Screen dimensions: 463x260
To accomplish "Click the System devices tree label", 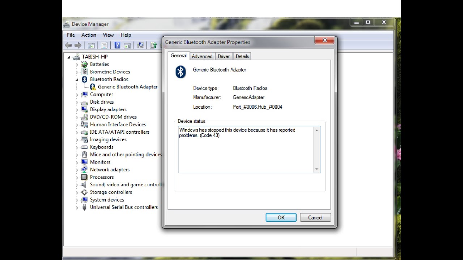I will point(107,200).
